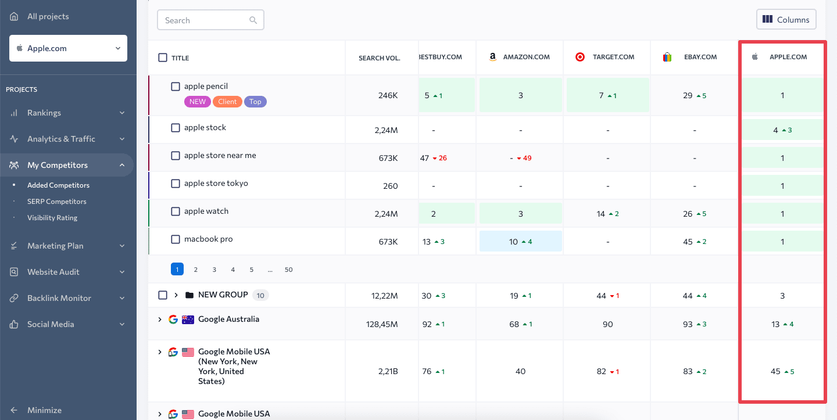Expand the Google Australia row

(160, 319)
